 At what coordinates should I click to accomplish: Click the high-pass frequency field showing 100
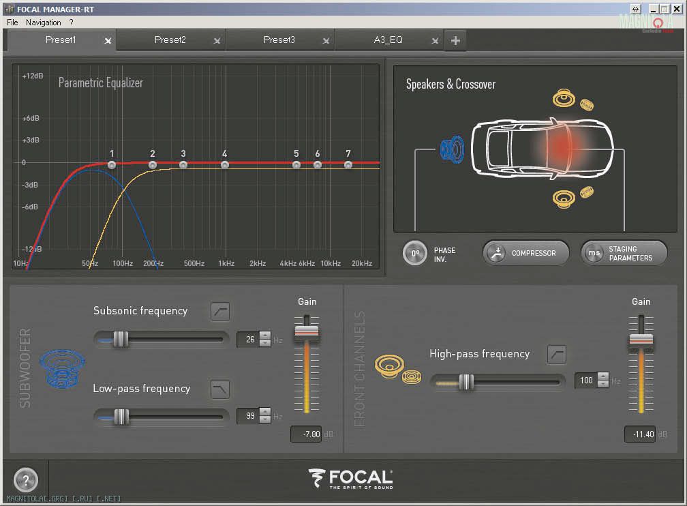coord(586,380)
